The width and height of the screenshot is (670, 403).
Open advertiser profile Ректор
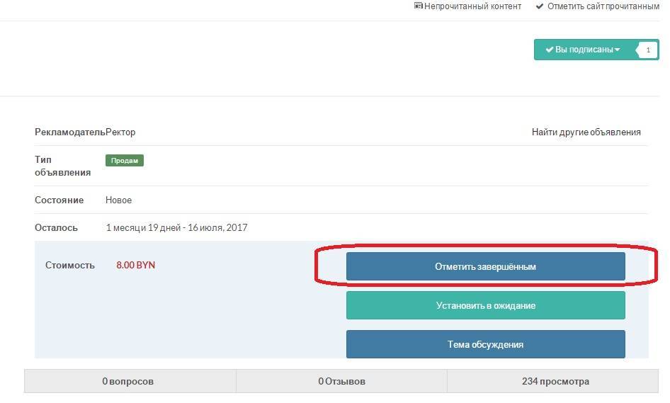[120, 132]
